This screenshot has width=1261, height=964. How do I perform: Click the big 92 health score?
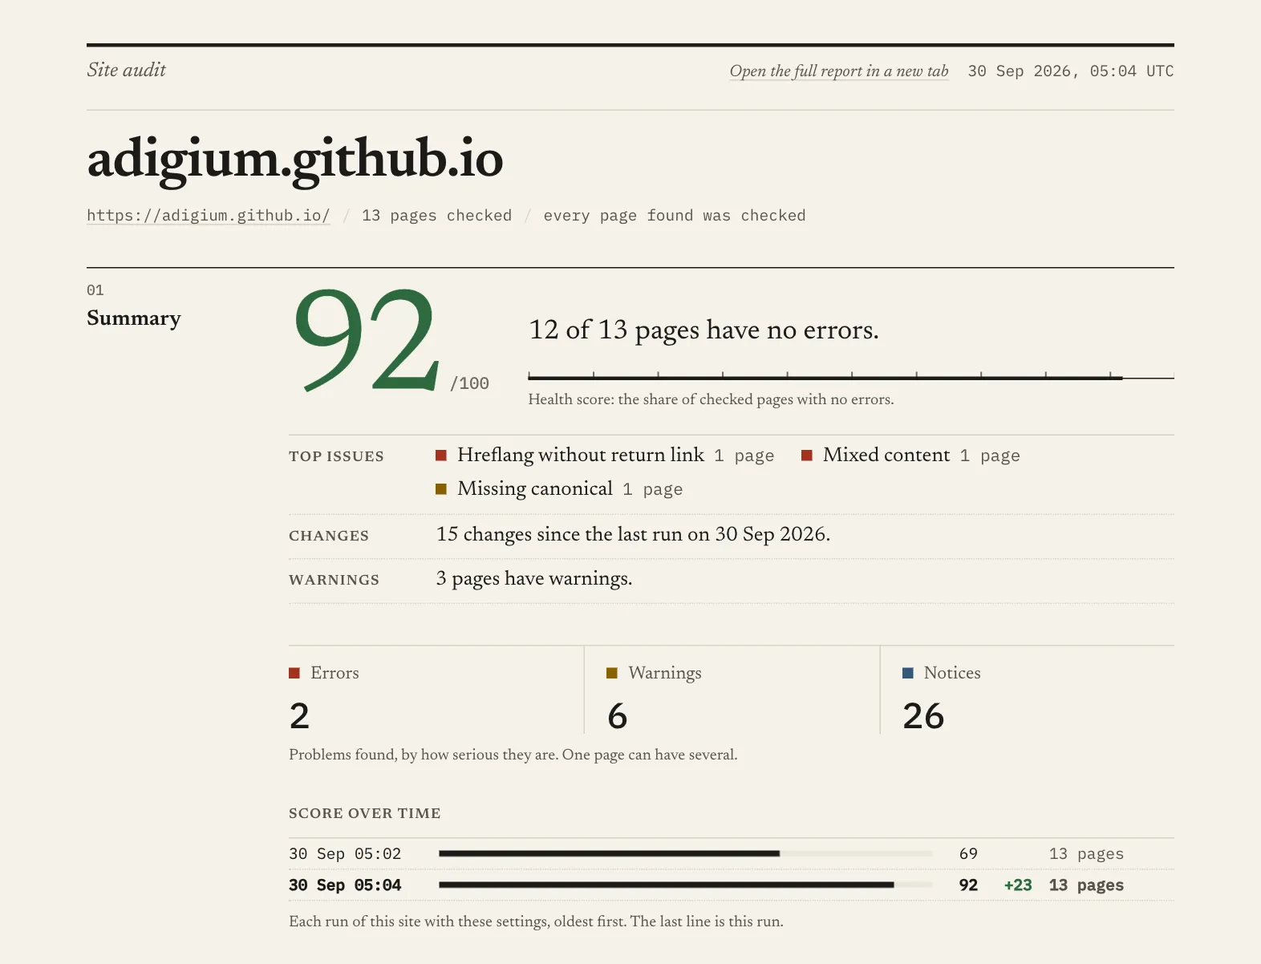pyautogui.click(x=366, y=340)
